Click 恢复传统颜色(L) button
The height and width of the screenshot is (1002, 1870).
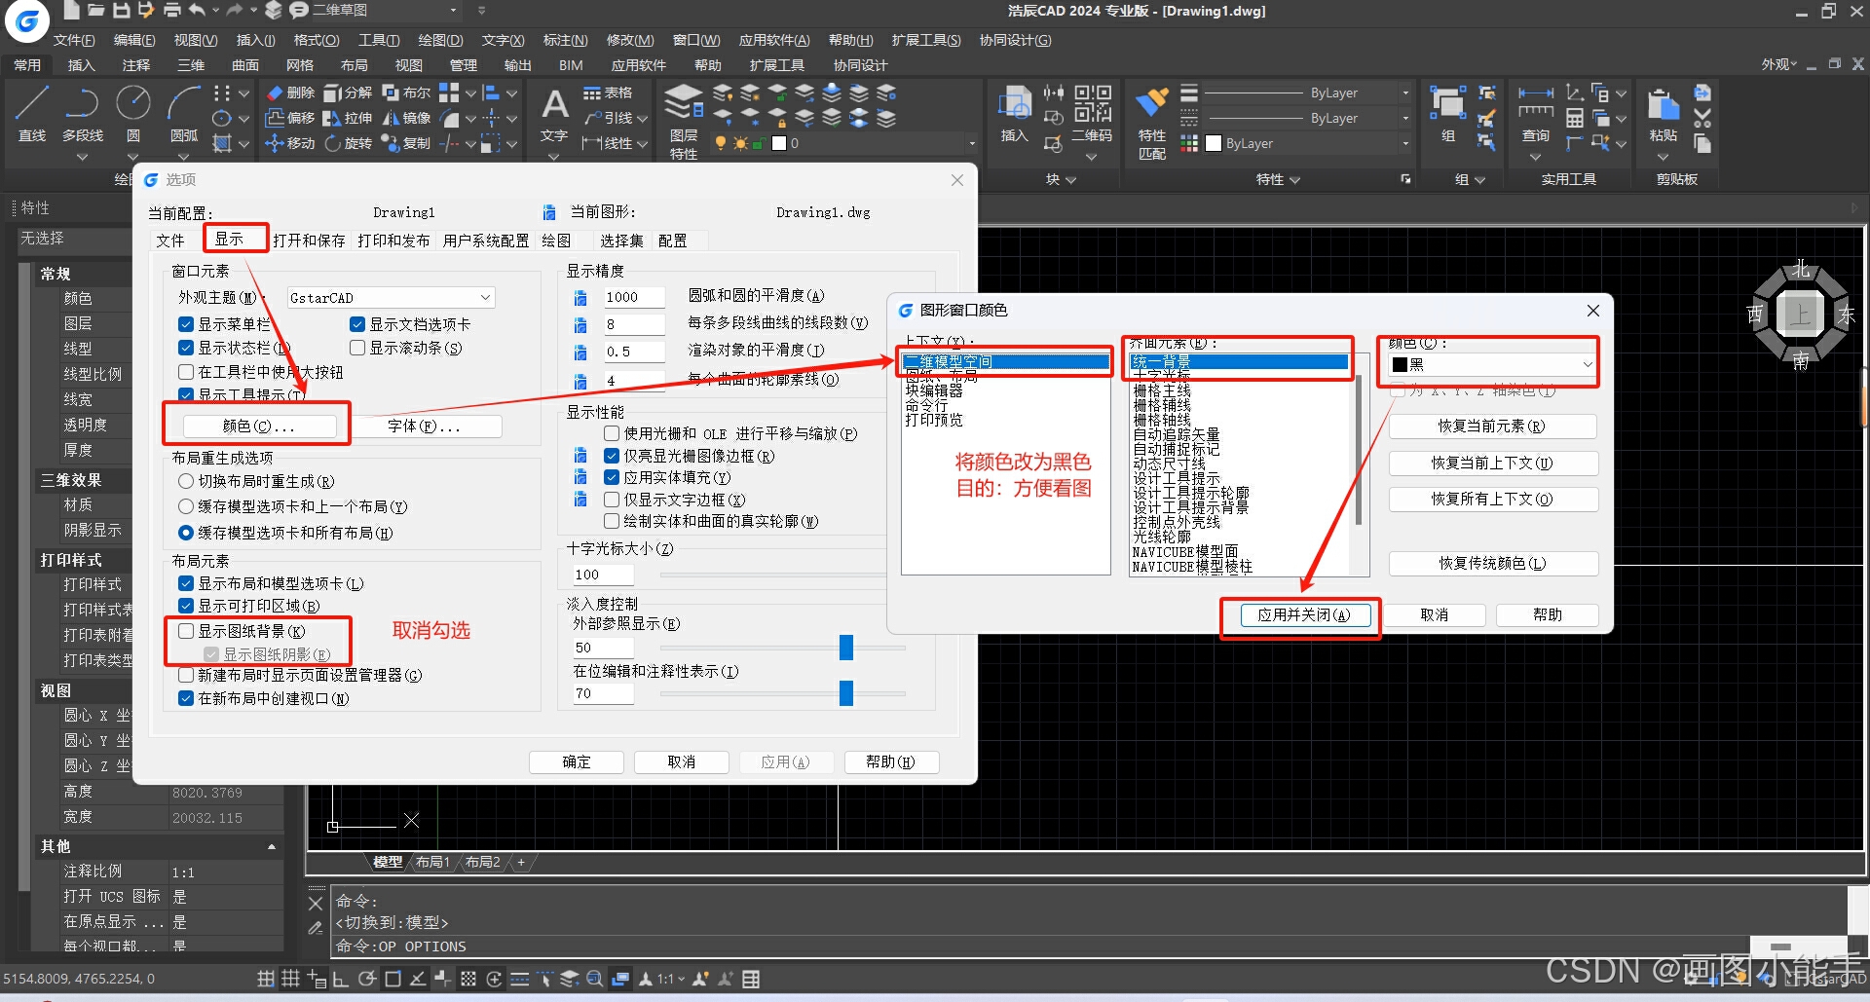[1492, 563]
